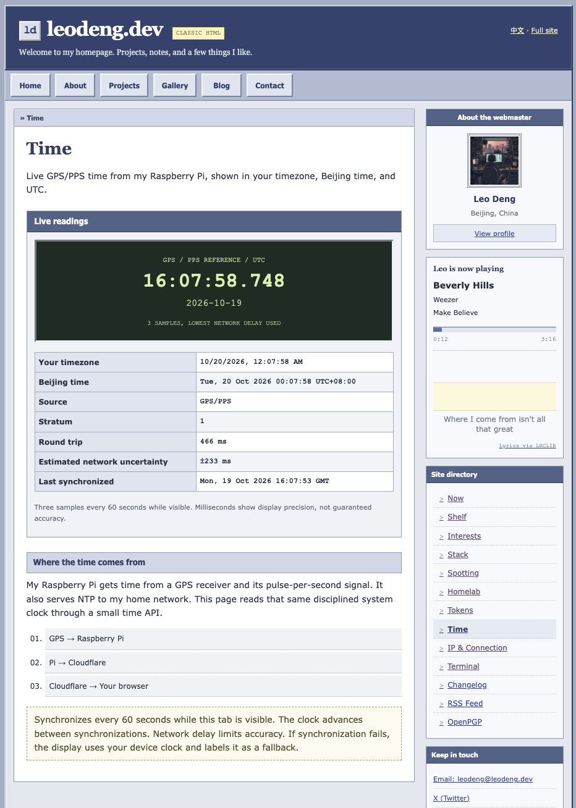Open the Lyrics via LRCLIB link
The height and width of the screenshot is (808, 576).
(x=527, y=445)
